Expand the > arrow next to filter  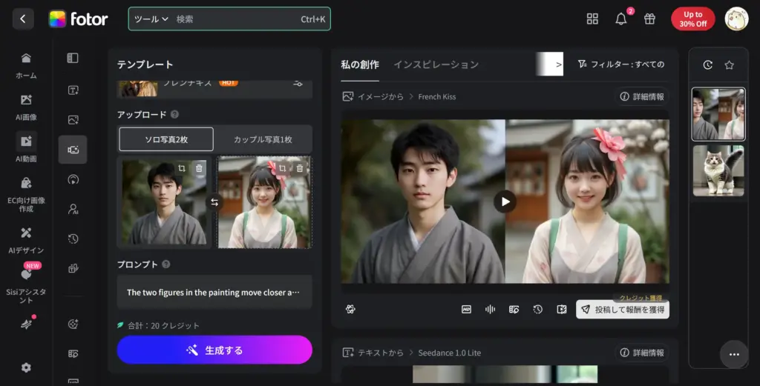[x=558, y=64]
